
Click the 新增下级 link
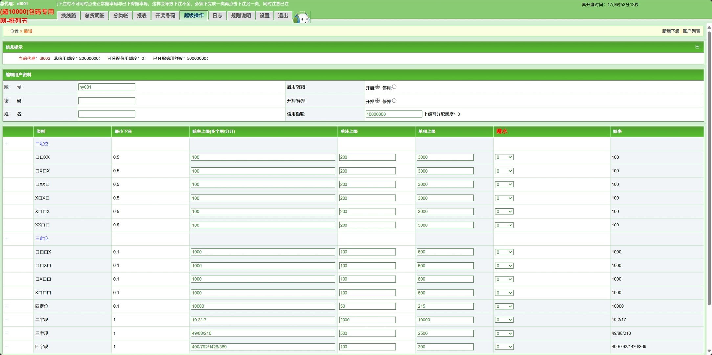pos(670,31)
